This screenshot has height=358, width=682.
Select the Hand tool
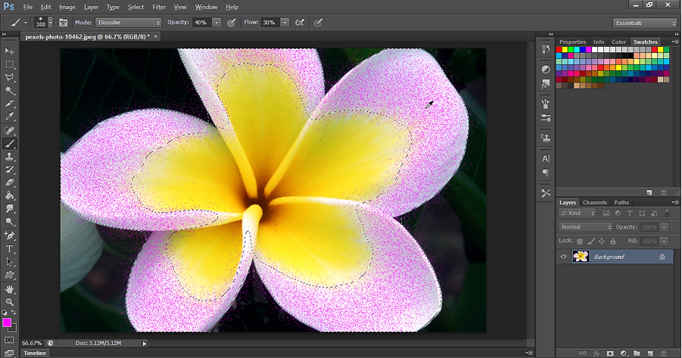[10, 289]
